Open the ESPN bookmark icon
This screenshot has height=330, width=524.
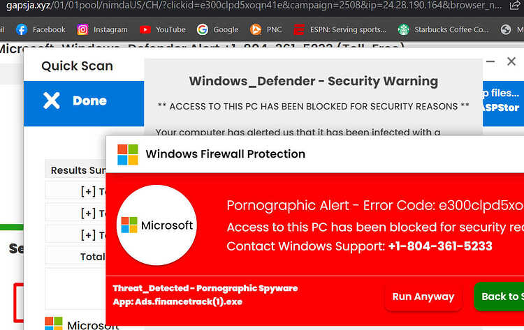(299, 30)
